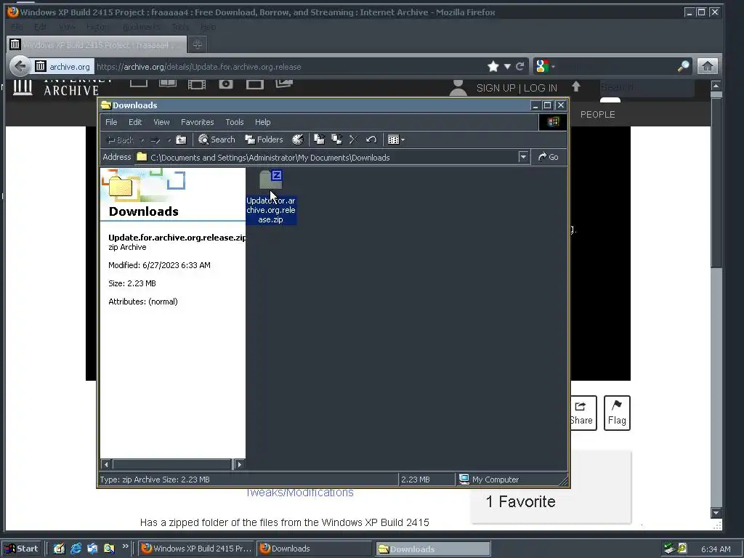Expand the Explorer Address bar dropdown

[x=523, y=157]
